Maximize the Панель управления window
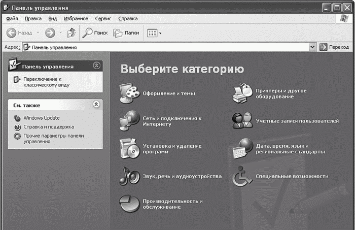 coord(337,8)
